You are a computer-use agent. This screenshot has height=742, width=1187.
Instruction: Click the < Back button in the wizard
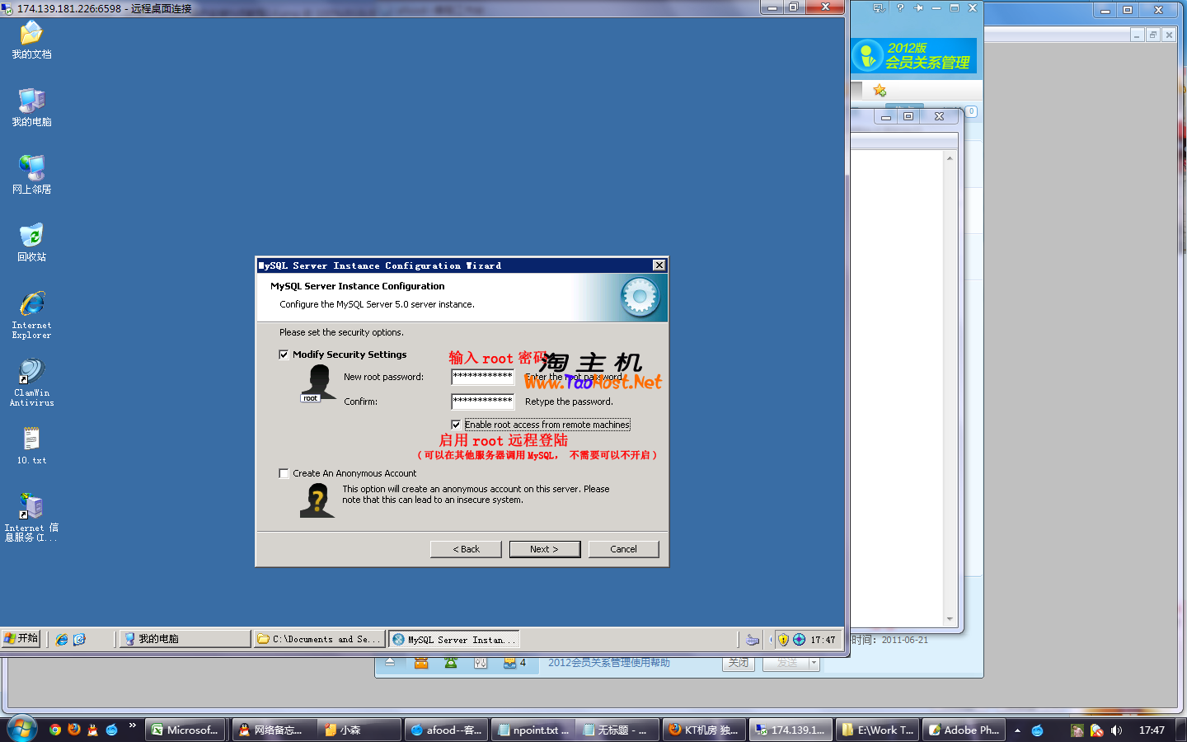point(466,549)
